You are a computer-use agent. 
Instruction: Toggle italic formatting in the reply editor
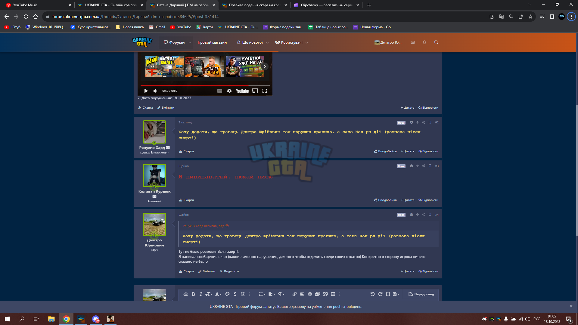coord(201,294)
